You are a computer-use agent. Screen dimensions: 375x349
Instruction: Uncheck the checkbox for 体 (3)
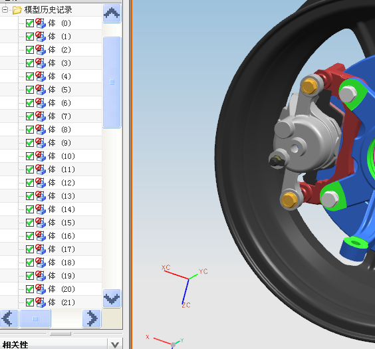coord(30,63)
